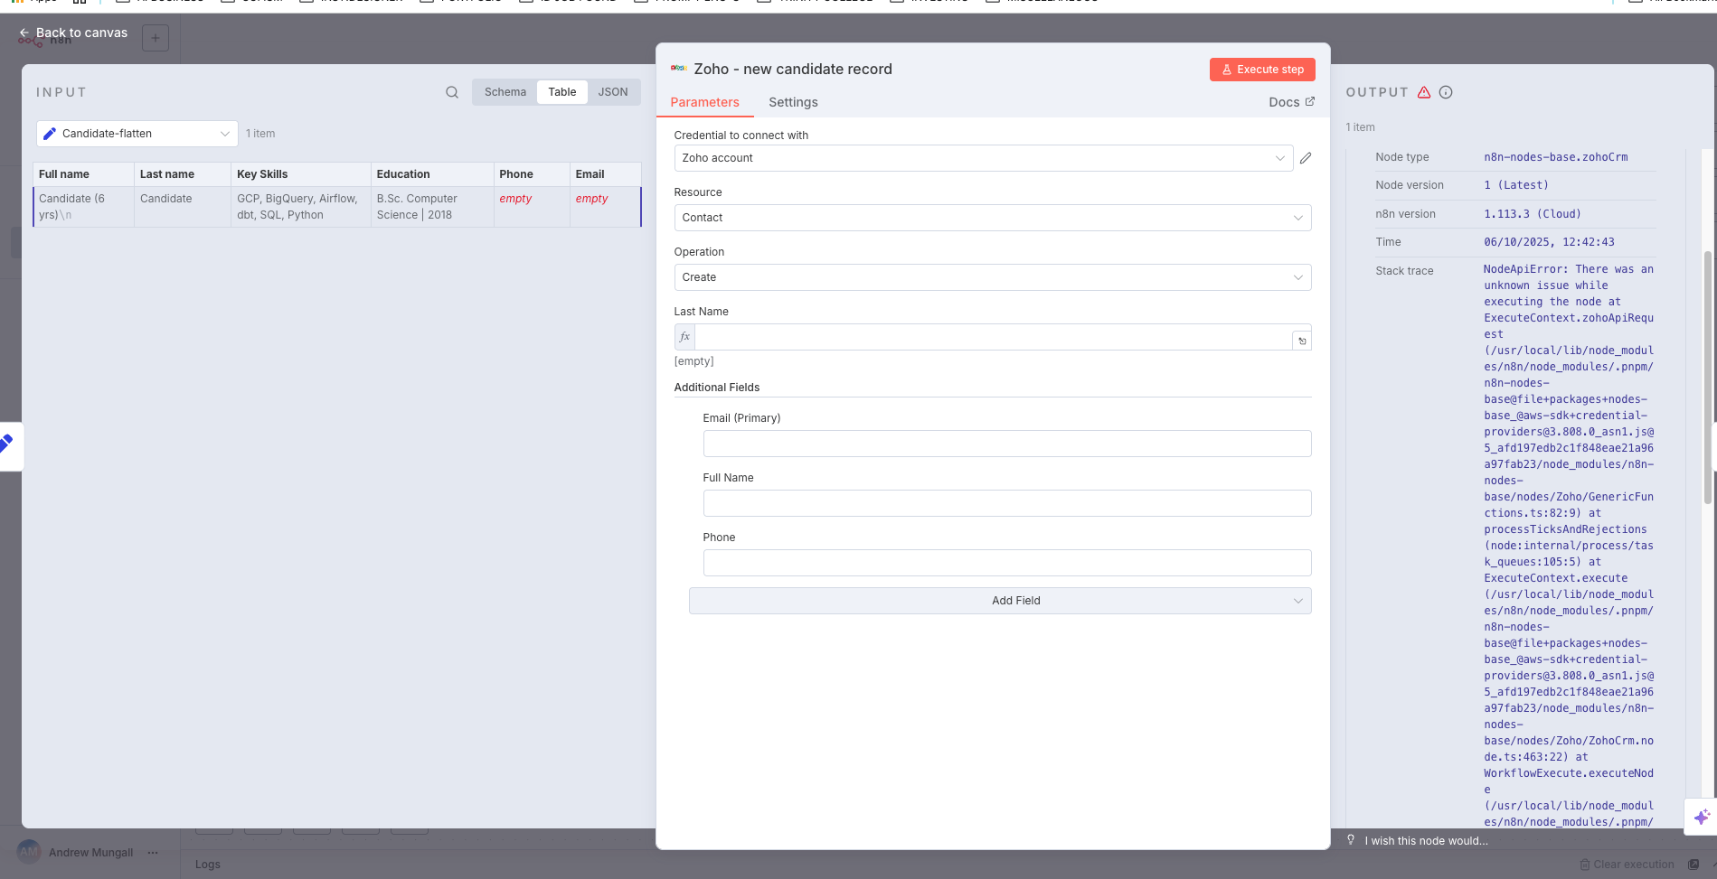Click the 'Full name' column header
The height and width of the screenshot is (879, 1717).
pos(83,174)
